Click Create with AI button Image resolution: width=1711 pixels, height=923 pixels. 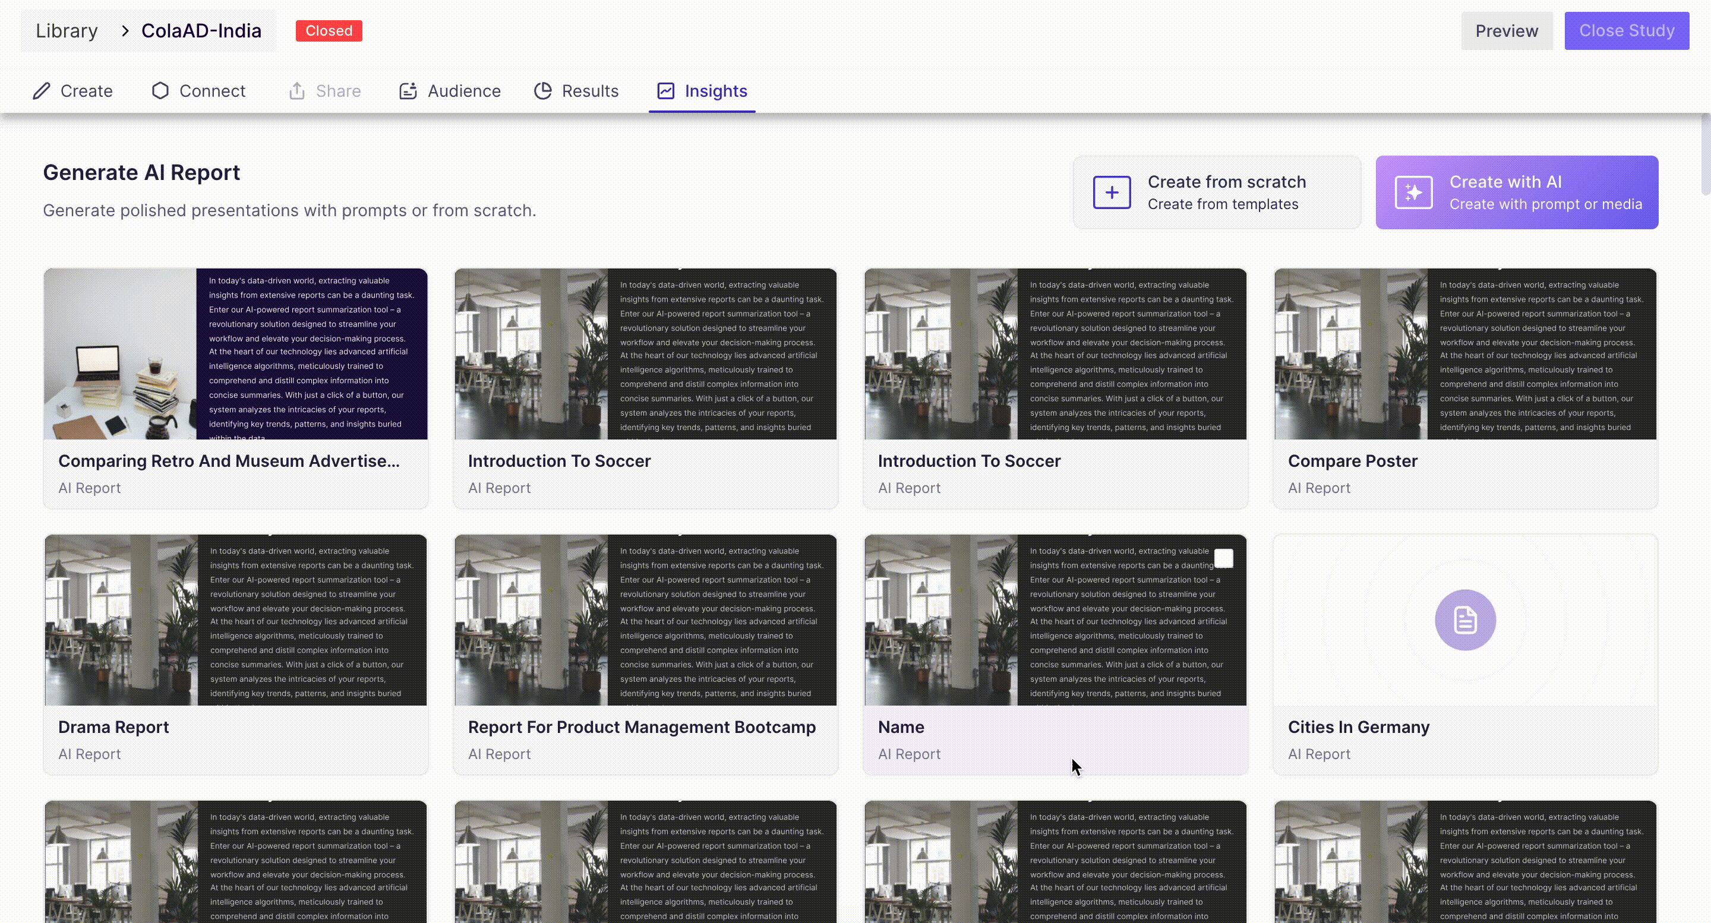(1517, 192)
